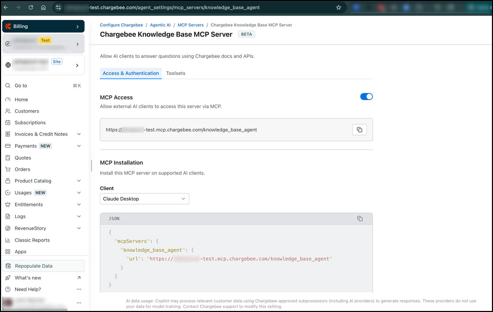Viewport: 493px width, 312px height.
Task: Go to Configure Chargebee breadcrumb
Action: [x=122, y=25]
